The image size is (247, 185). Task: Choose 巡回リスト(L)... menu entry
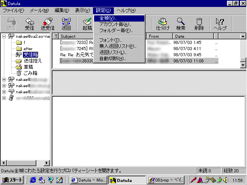[x=119, y=52]
